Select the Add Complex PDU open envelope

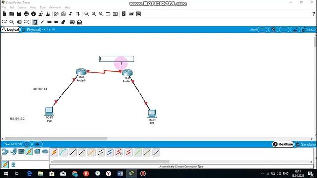point(79,22)
